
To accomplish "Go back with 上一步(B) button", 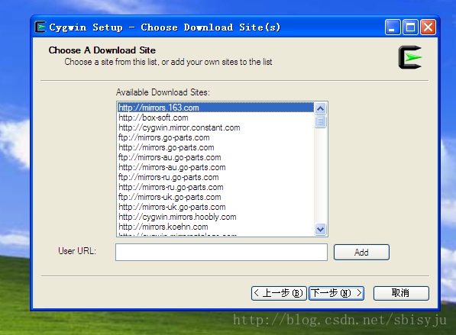I will pos(279,293).
